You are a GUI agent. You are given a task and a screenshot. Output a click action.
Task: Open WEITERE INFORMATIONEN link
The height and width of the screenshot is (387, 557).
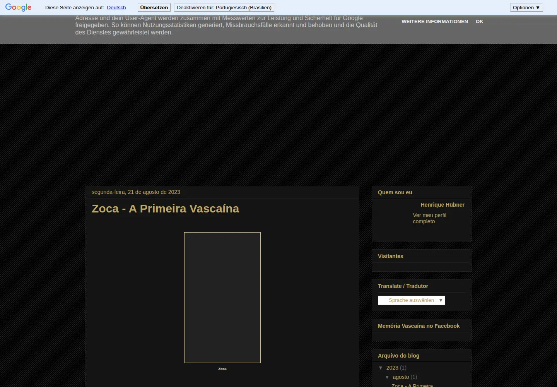point(435,22)
